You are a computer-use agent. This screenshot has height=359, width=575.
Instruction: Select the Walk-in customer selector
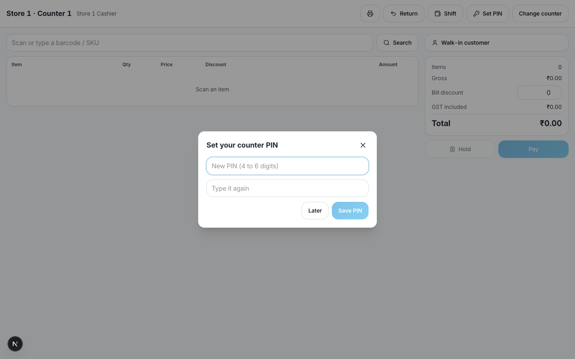(x=497, y=43)
